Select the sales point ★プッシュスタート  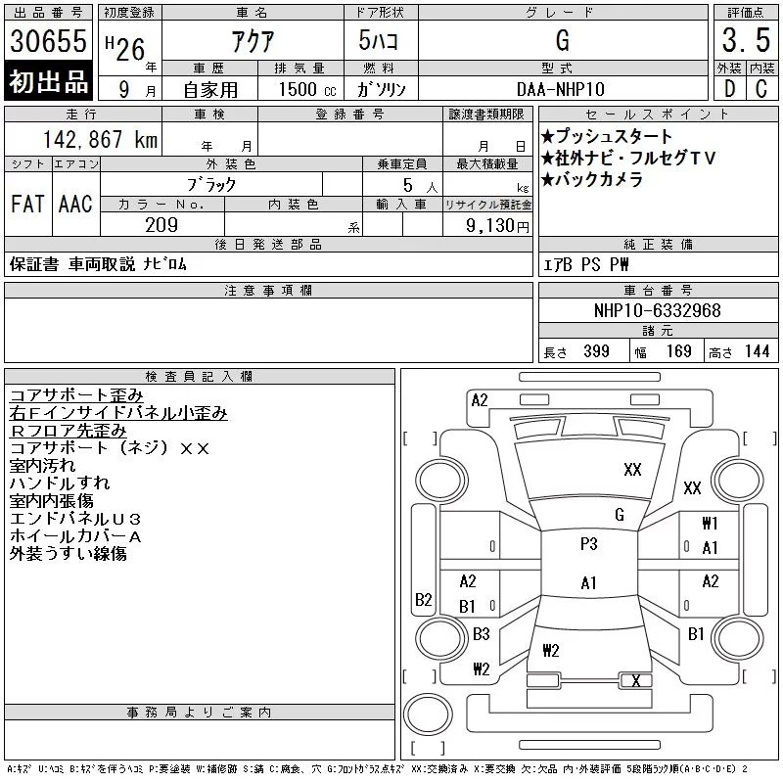pyautogui.click(x=606, y=136)
